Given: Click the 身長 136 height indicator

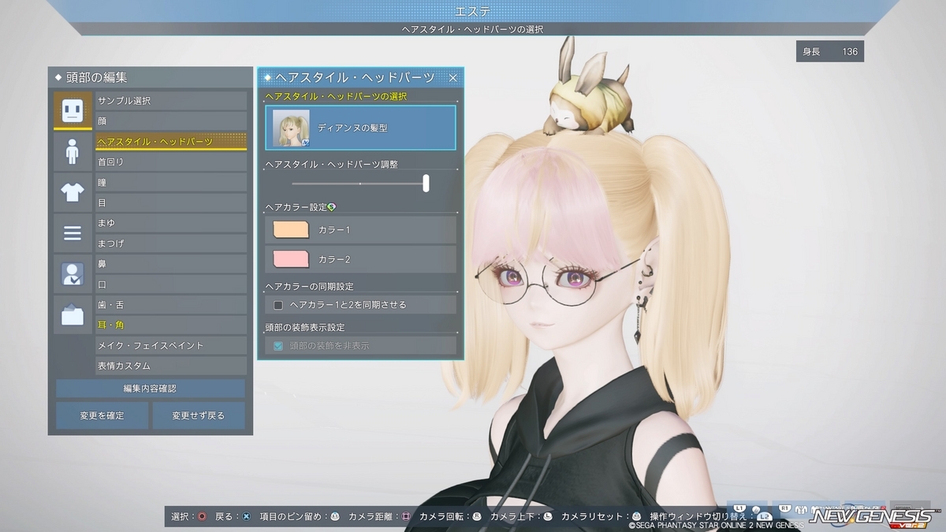Looking at the screenshot, I should tap(830, 52).
